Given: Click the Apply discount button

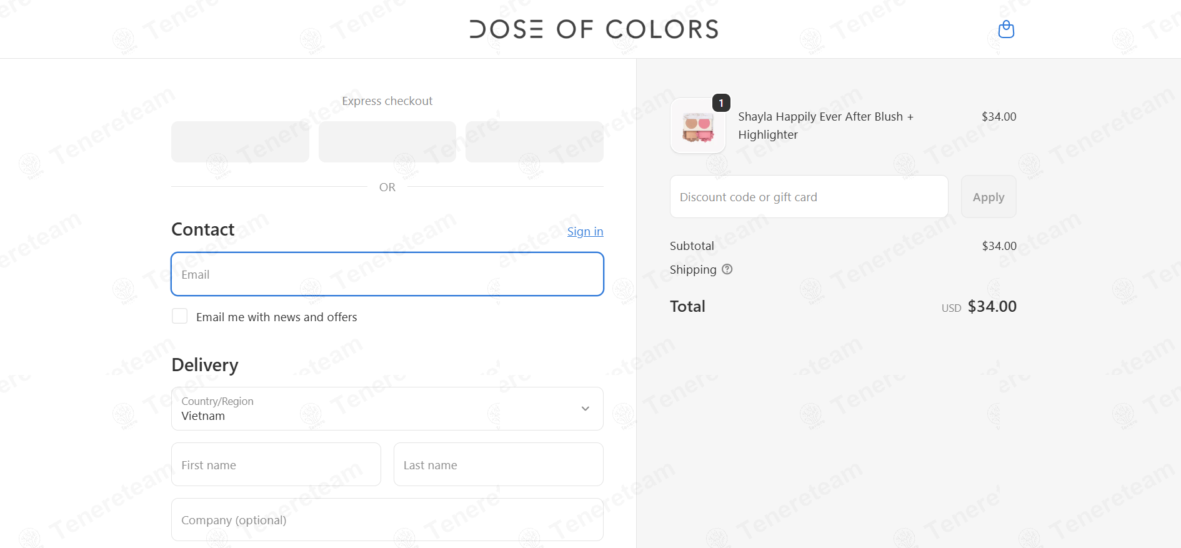Looking at the screenshot, I should click(989, 197).
